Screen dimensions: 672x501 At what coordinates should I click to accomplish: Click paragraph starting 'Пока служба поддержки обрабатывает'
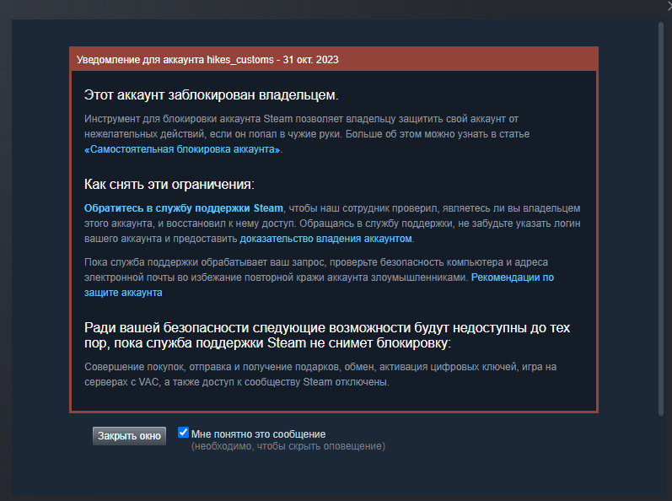click(319, 277)
